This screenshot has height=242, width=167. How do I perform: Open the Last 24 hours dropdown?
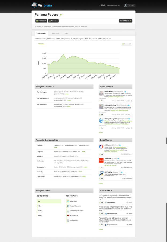coord(126,21)
